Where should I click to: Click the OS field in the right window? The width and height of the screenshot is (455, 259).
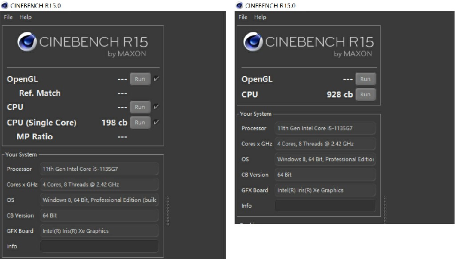pos(325,159)
